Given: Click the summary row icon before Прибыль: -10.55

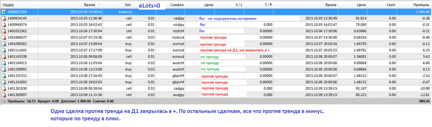Looking at the screenshot, I should click(4, 101).
